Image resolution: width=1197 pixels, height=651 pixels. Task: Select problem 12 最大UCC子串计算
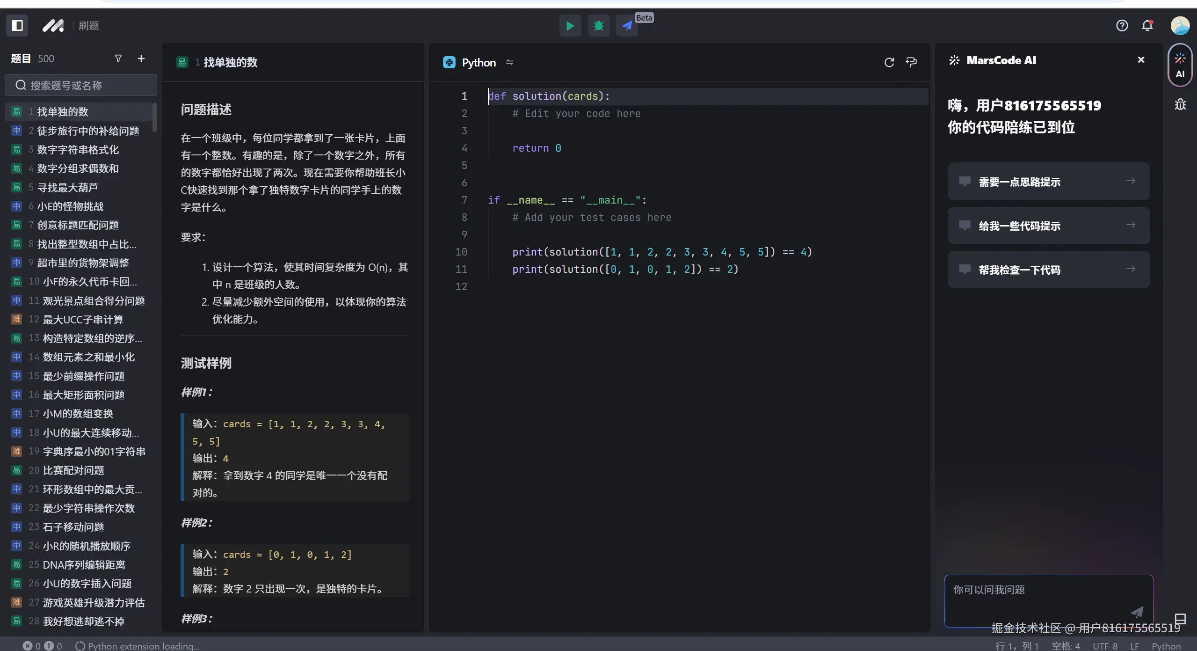(83, 320)
